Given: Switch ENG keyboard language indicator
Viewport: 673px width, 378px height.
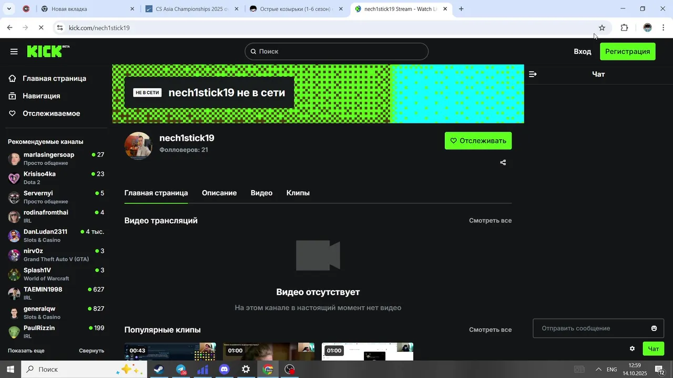Looking at the screenshot, I should pos(612,370).
